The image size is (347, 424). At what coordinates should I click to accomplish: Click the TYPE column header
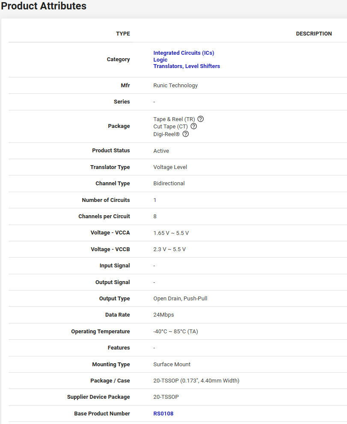point(123,34)
